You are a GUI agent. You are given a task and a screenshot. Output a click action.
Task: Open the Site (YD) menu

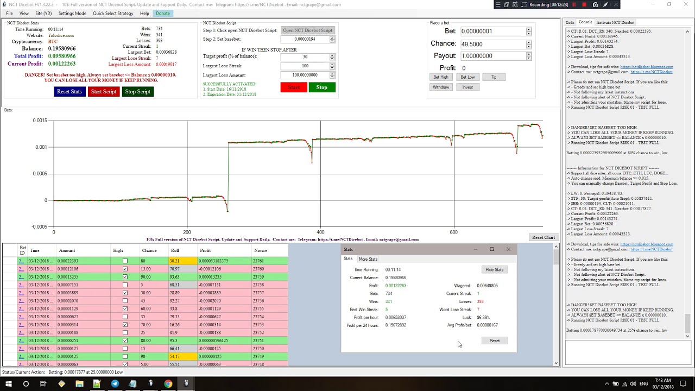pos(43,13)
